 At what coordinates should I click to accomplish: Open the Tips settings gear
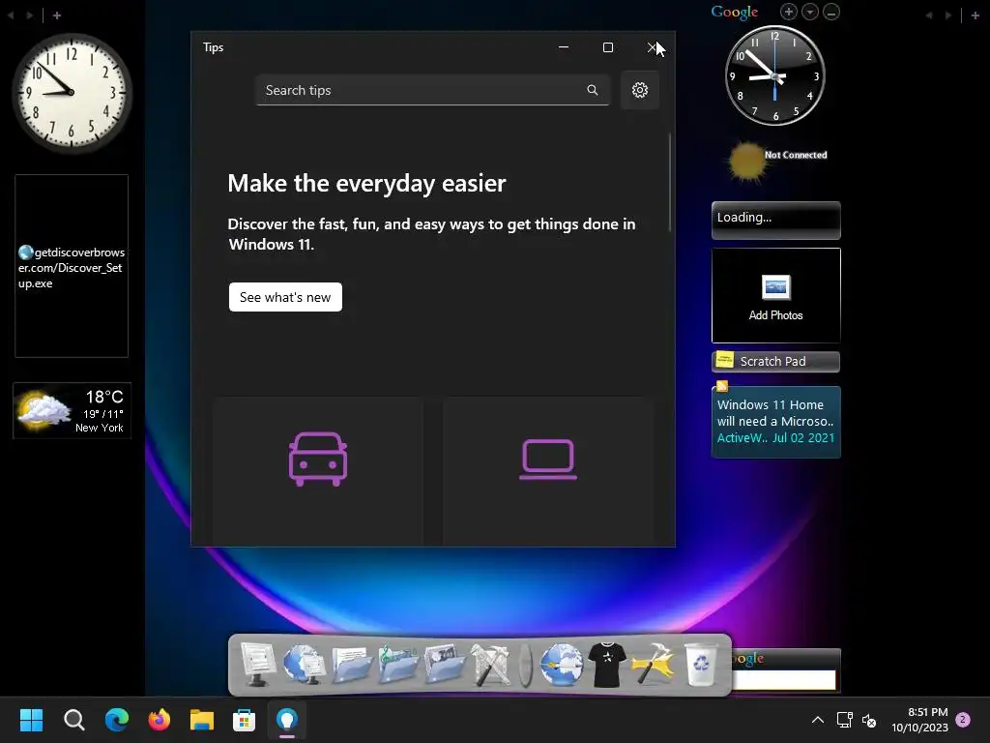(640, 90)
